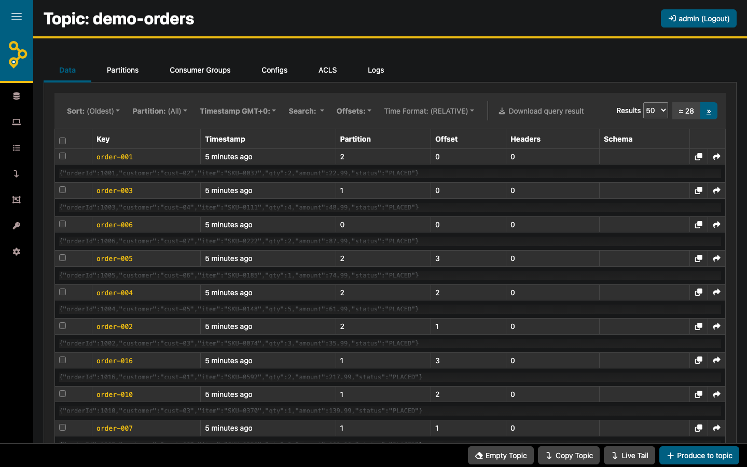Copy the order-002 message icon

click(x=699, y=326)
